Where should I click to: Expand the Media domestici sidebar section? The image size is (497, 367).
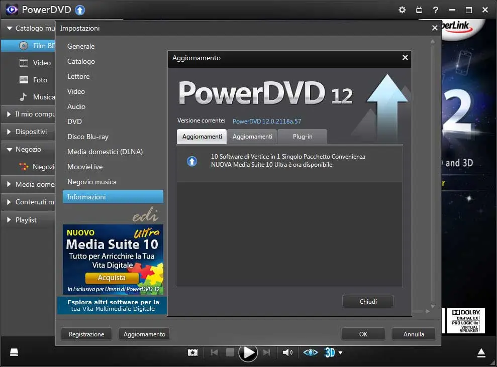(9, 184)
